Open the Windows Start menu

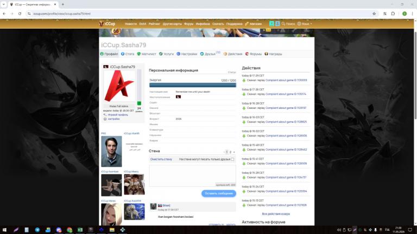4,230
